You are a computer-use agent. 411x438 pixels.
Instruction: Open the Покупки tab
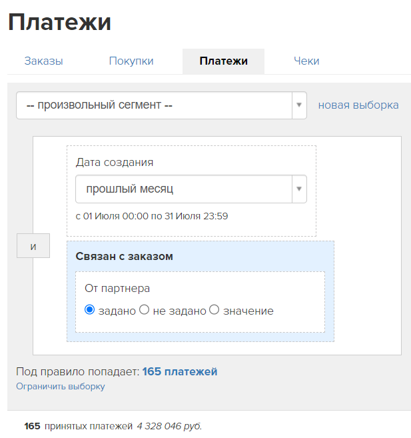131,61
